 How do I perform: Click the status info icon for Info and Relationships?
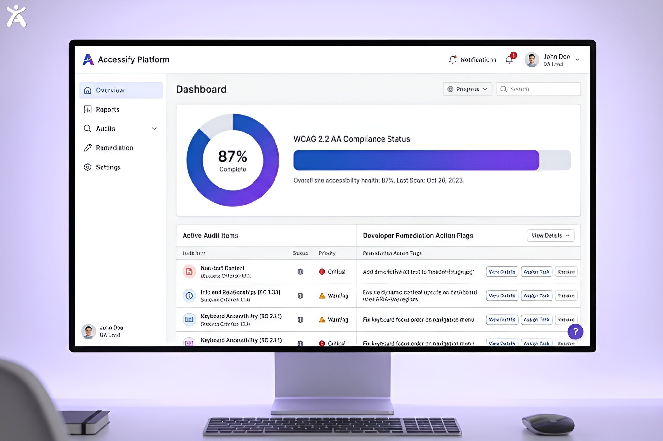301,296
